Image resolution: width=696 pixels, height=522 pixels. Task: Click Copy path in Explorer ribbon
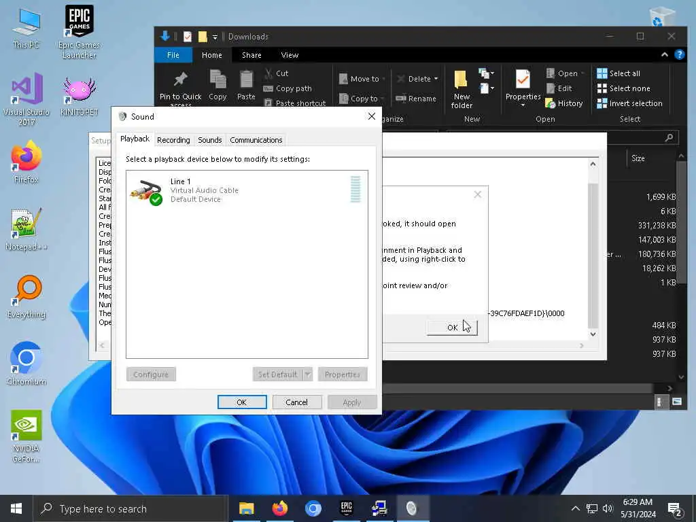[288, 88]
